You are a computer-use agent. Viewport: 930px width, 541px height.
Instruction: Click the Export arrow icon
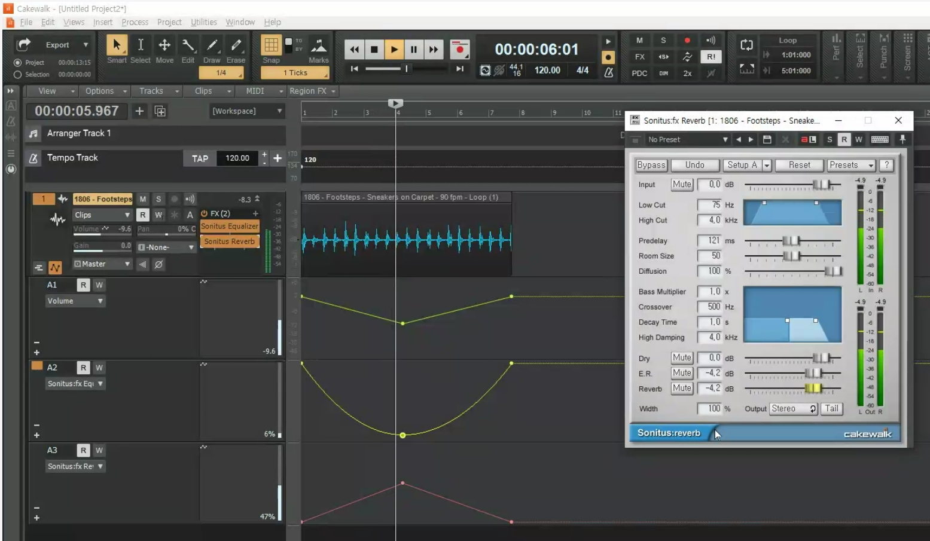pyautogui.click(x=24, y=44)
